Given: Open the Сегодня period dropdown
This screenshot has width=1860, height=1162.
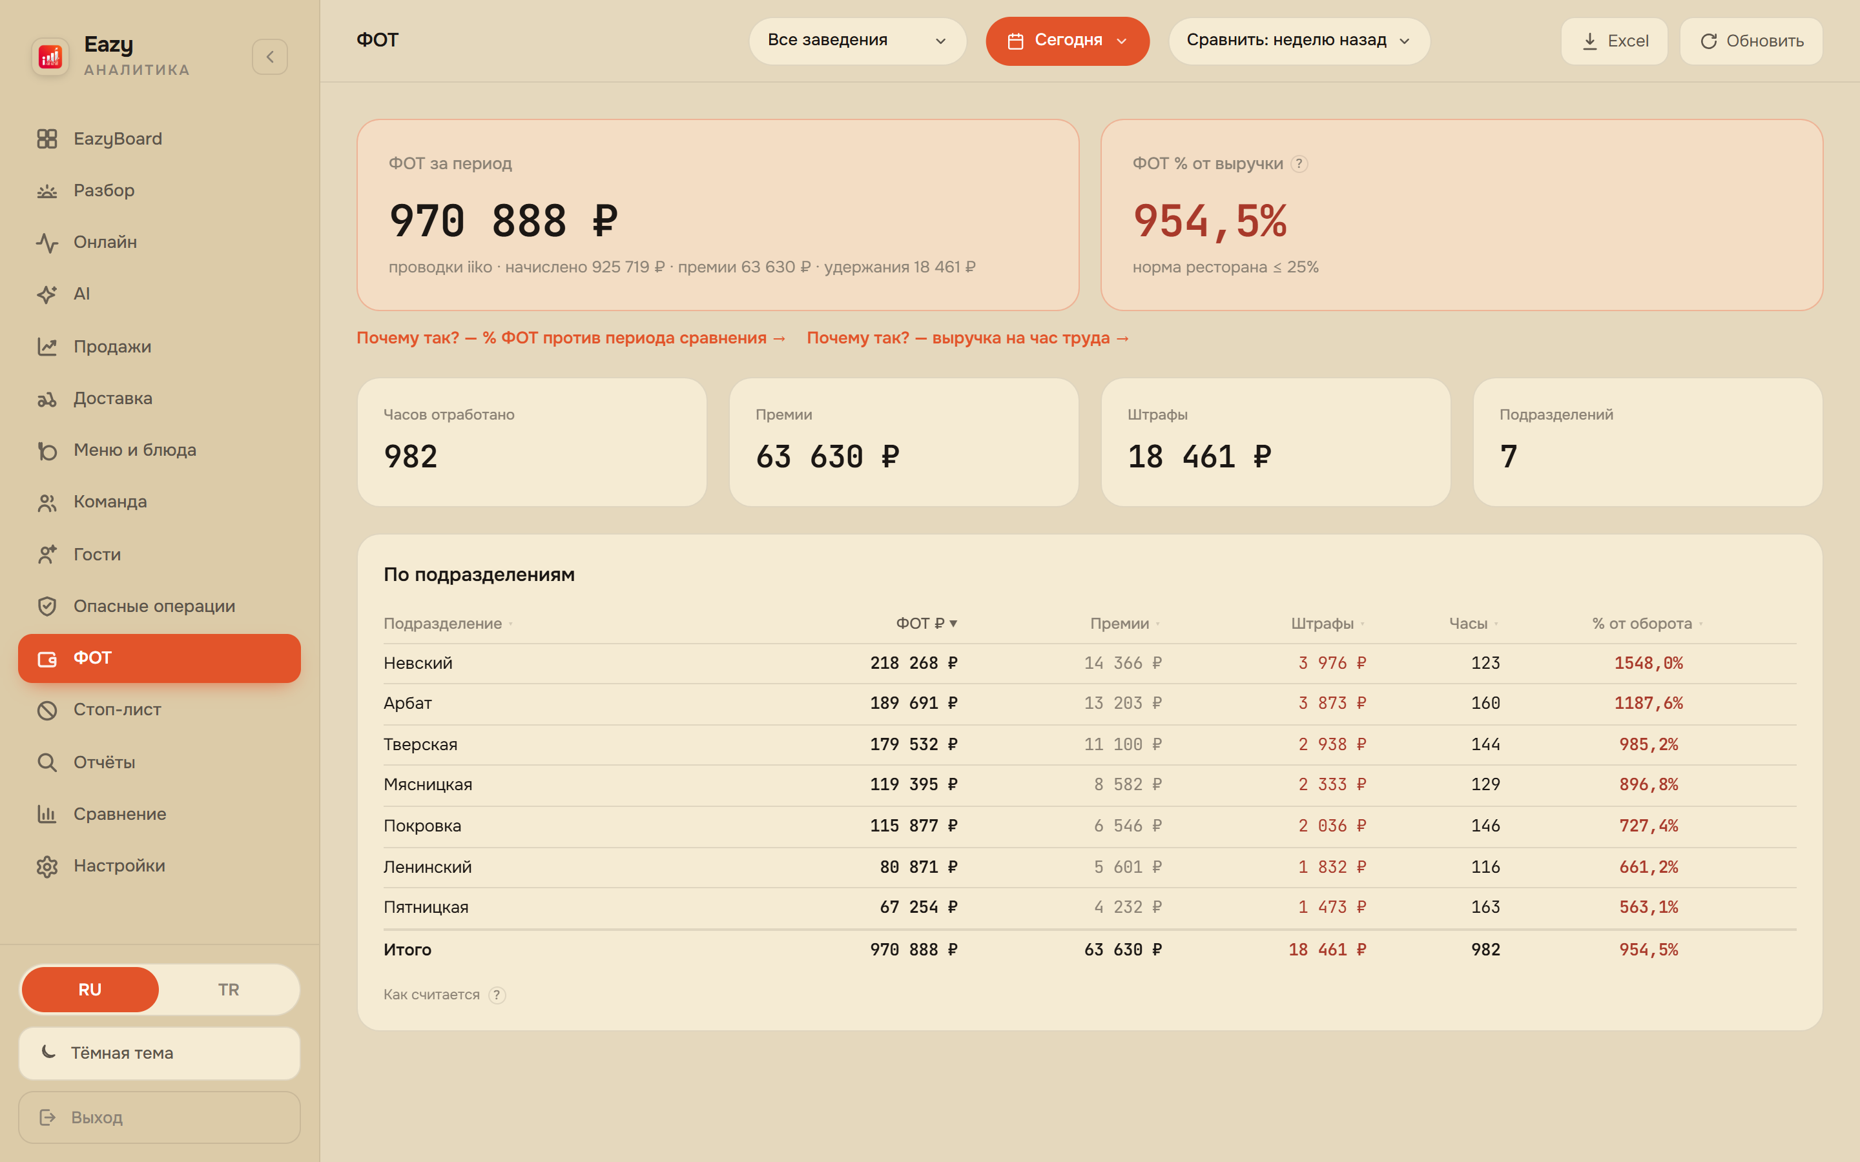Looking at the screenshot, I should tap(1068, 41).
